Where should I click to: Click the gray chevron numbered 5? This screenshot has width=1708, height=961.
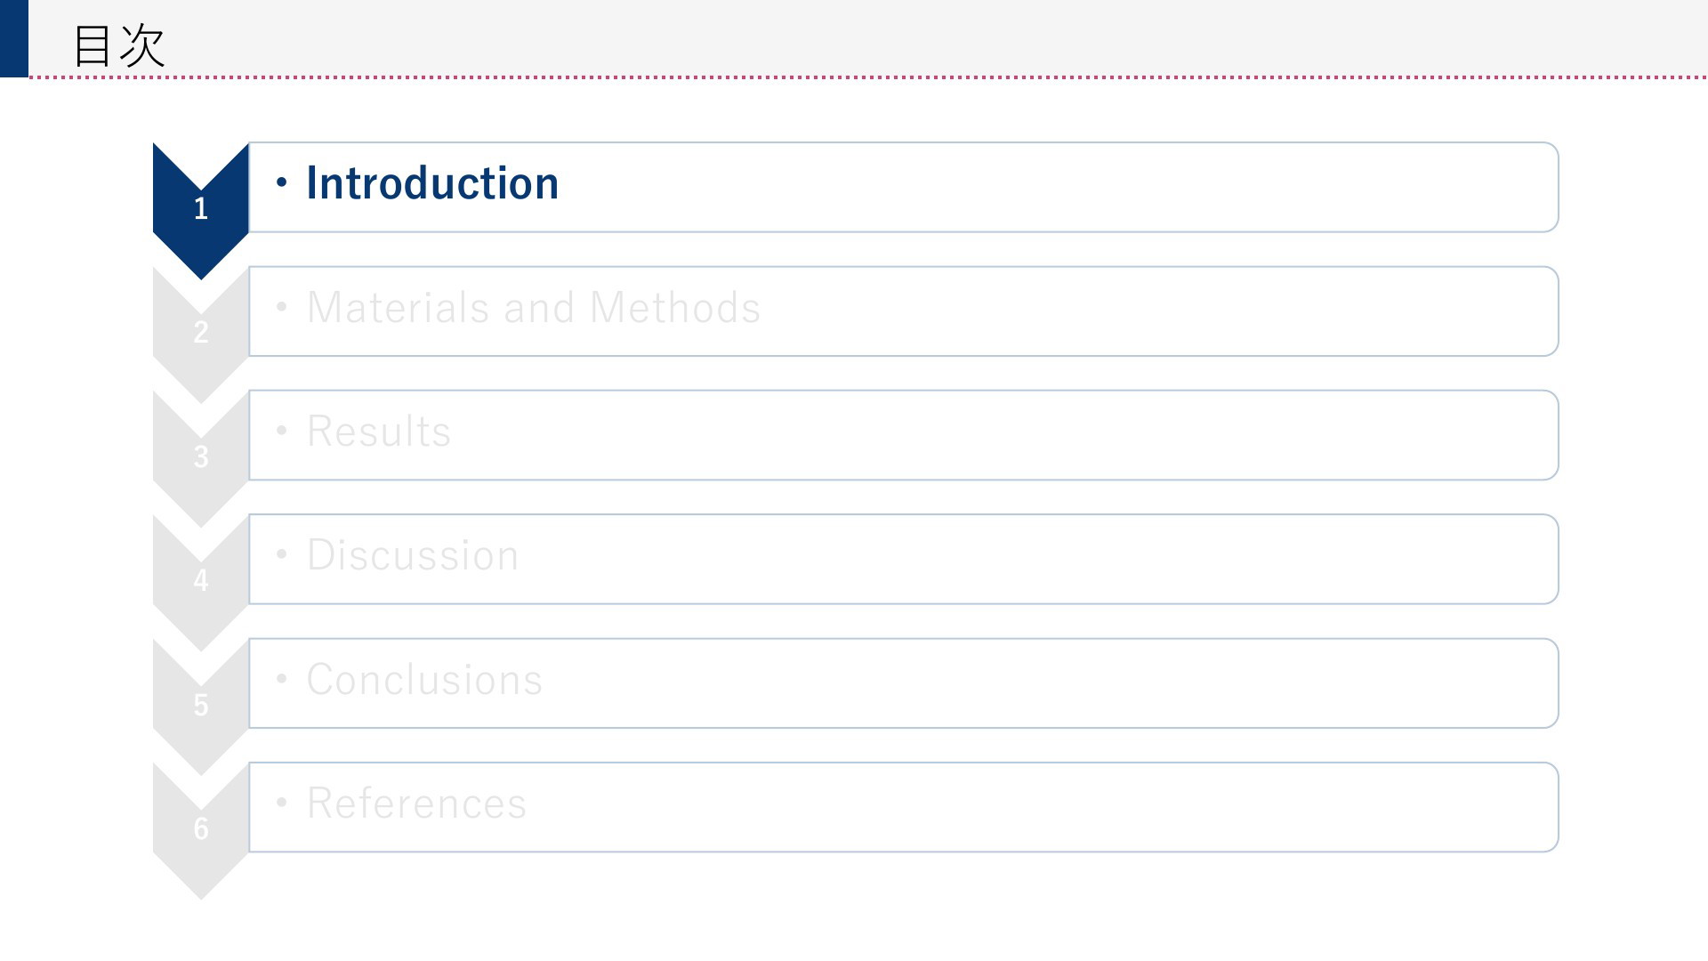201,705
